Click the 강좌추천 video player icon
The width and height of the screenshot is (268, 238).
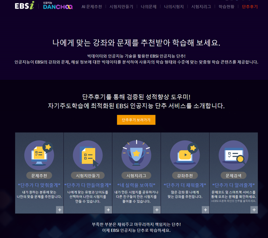click(185, 155)
